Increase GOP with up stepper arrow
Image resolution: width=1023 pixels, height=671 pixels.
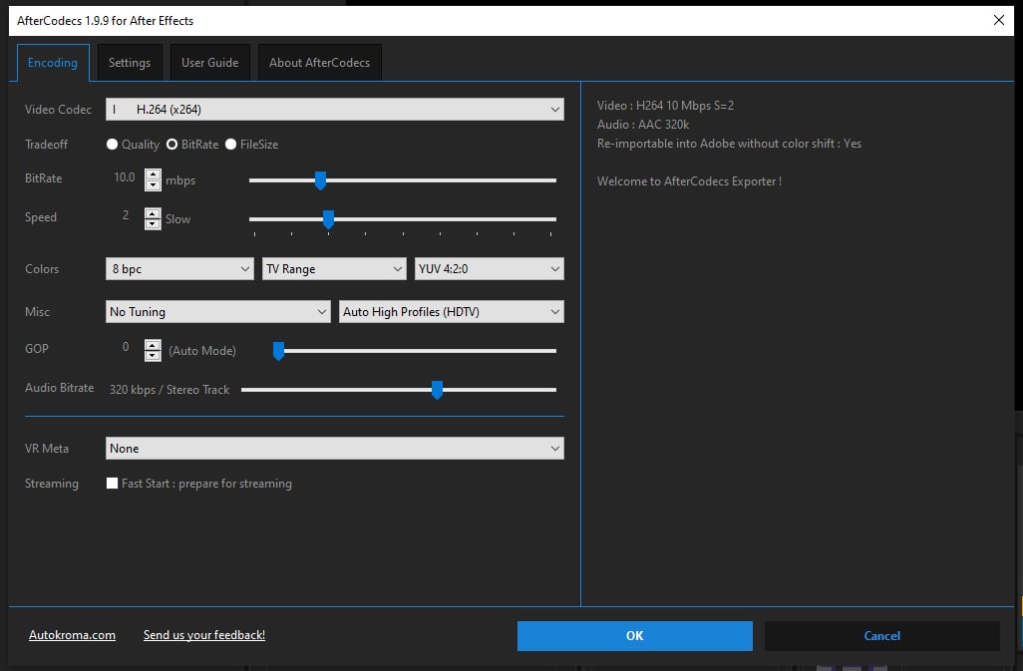point(153,345)
